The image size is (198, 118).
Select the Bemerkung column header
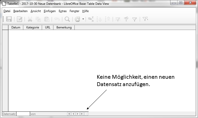coord(64,27)
